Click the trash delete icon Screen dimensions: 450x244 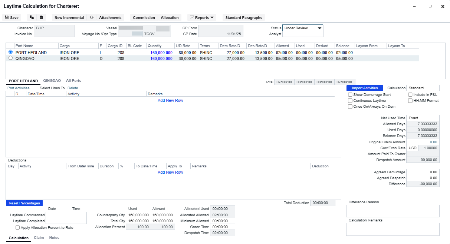pyautogui.click(x=42, y=17)
